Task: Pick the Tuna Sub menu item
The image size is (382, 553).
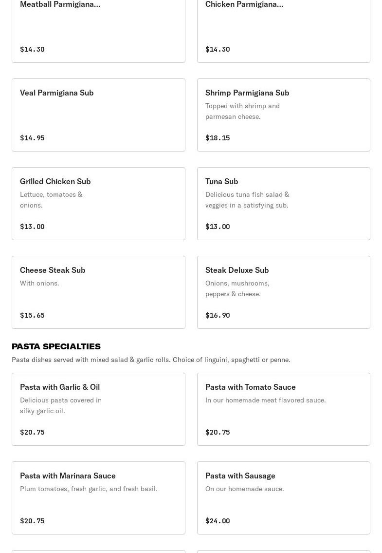Action: tap(283, 204)
